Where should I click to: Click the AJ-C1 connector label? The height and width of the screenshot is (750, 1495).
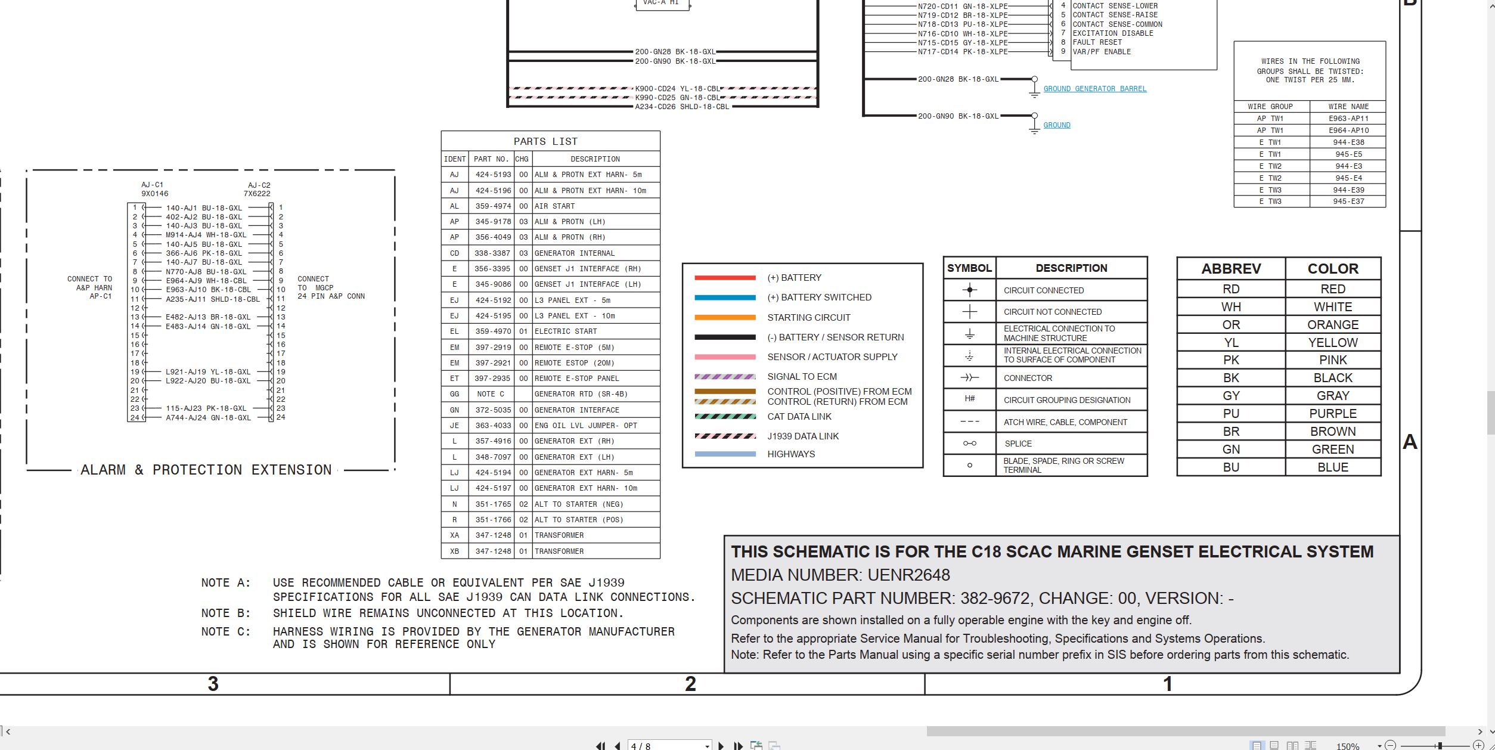[x=152, y=185]
